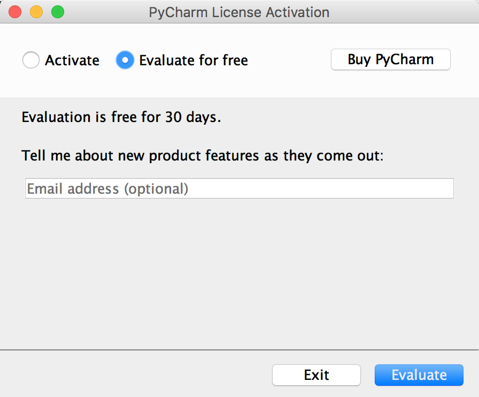
Task: Click the "Email address (optional)" placeholder text
Action: (x=108, y=189)
